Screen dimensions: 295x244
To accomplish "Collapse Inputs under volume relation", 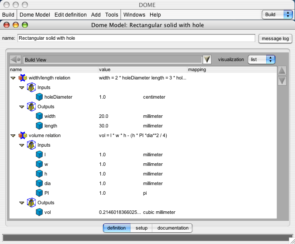I will [22, 145].
